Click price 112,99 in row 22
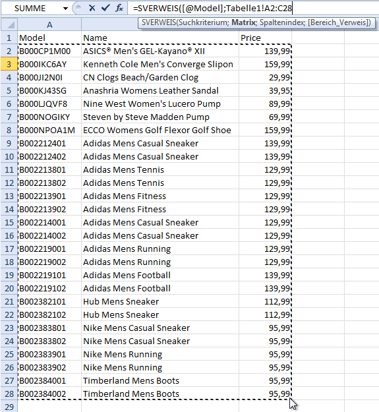 [265, 315]
